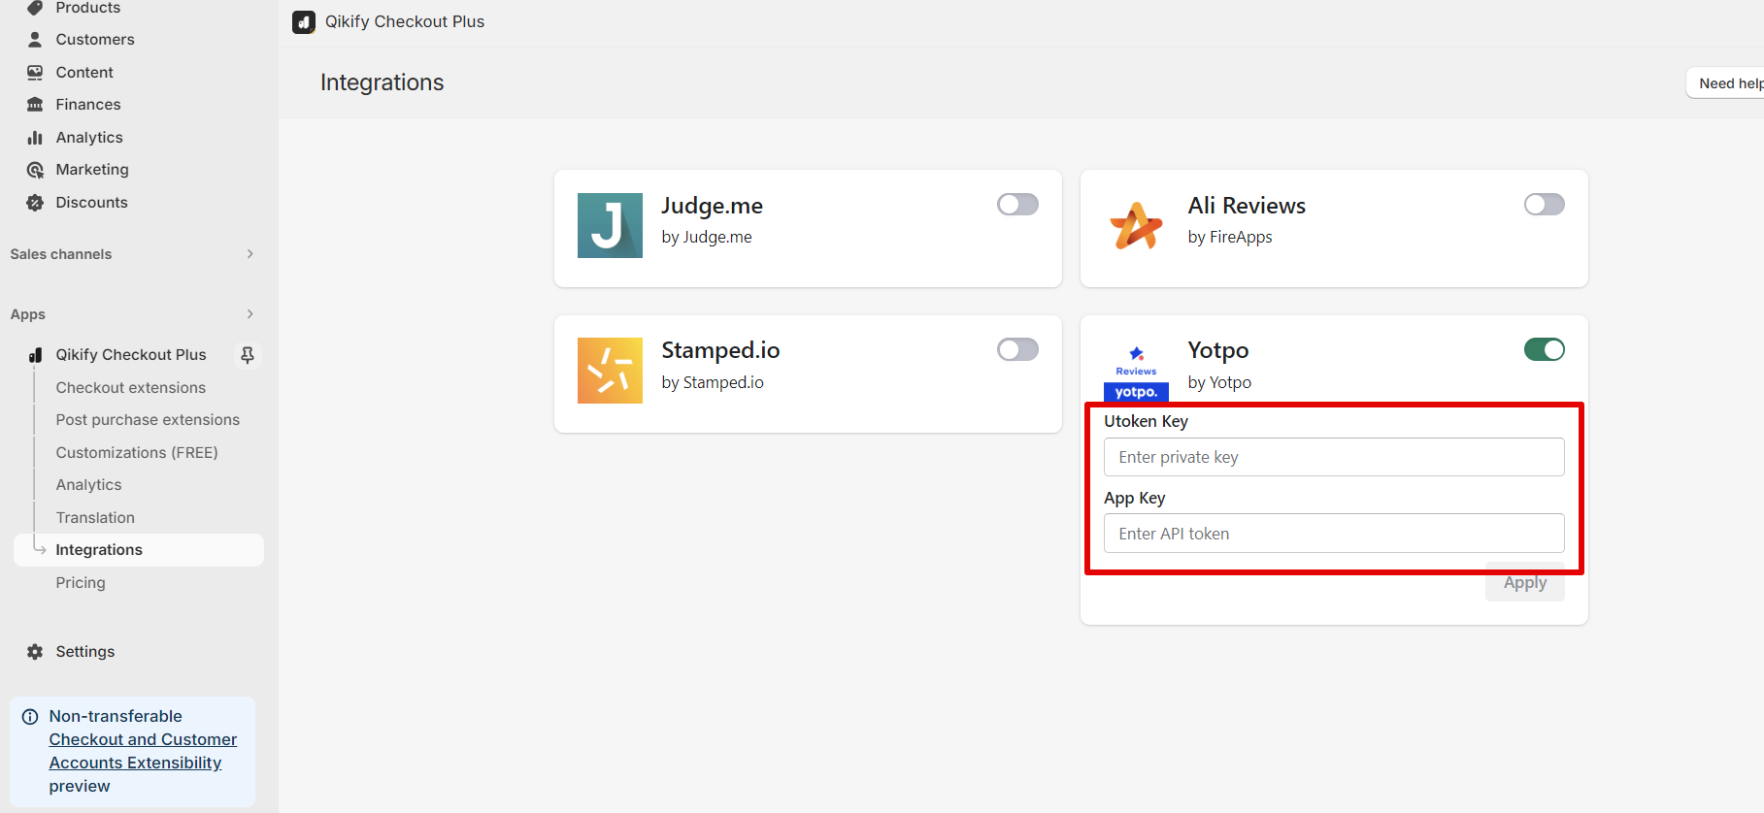This screenshot has height=813, width=1764.
Task: Expand the Sales channels chevron
Action: [250, 254]
